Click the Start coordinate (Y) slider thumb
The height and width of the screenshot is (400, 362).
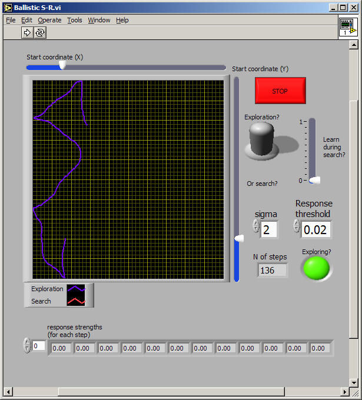[x=239, y=238]
